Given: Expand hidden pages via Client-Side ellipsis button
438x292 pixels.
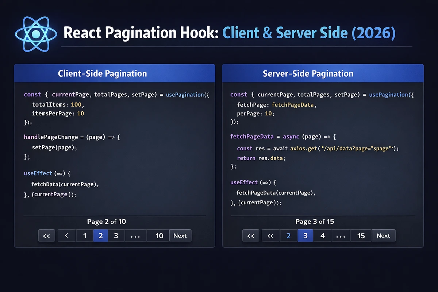Looking at the screenshot, I should (x=135, y=235).
